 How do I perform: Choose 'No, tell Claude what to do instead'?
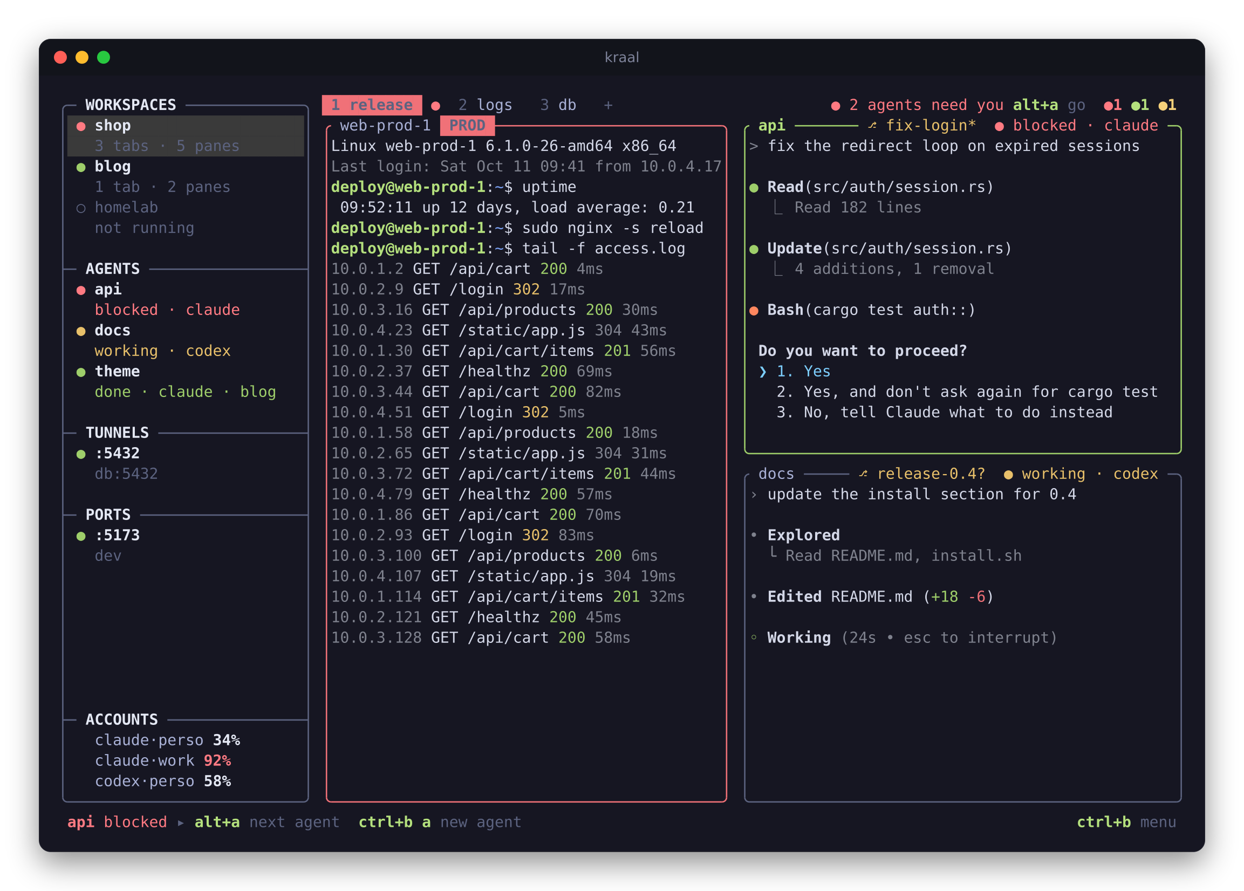coord(944,412)
